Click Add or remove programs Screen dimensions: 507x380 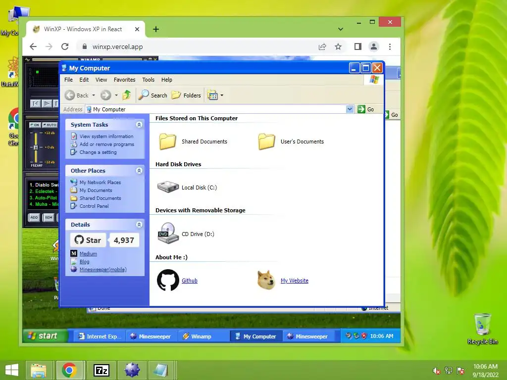[x=107, y=144]
